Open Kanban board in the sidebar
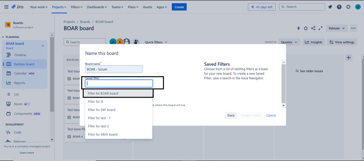 tap(25, 64)
